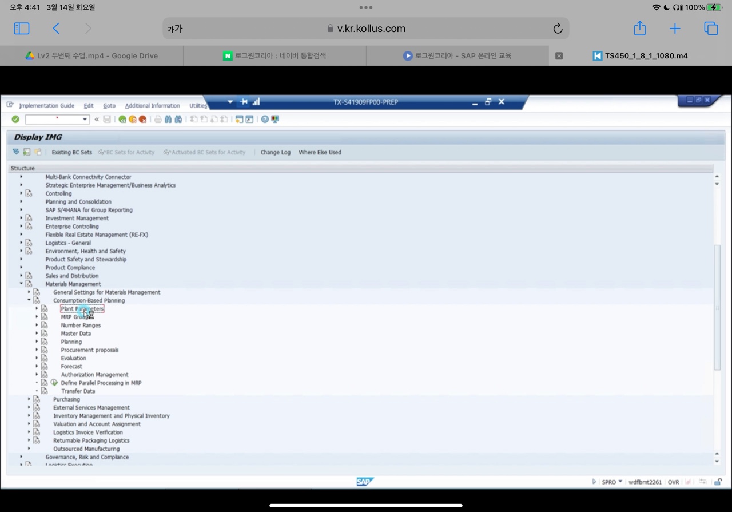
Task: Switch to the 네이버 통합검색 tab
Action: pos(274,55)
